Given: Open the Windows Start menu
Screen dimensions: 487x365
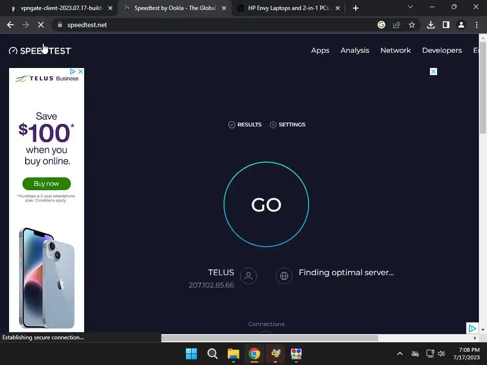Looking at the screenshot, I should coord(191,354).
